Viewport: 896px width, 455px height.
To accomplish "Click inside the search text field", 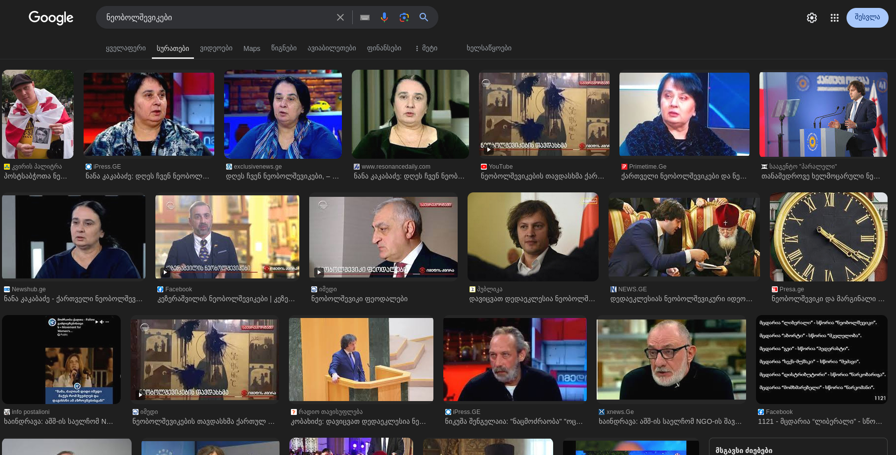I will coord(218,17).
